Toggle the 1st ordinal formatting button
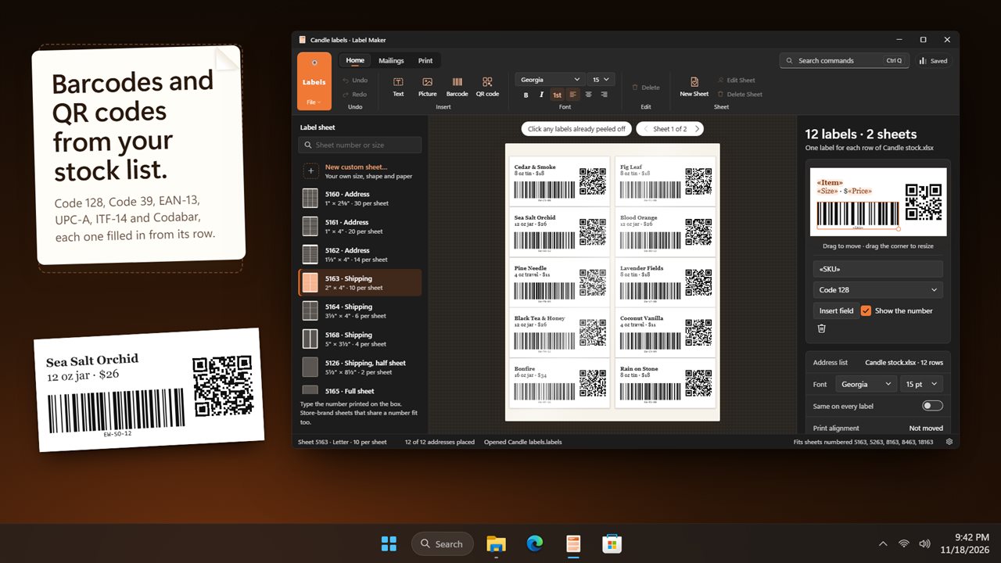1001x563 pixels. pyautogui.click(x=557, y=95)
